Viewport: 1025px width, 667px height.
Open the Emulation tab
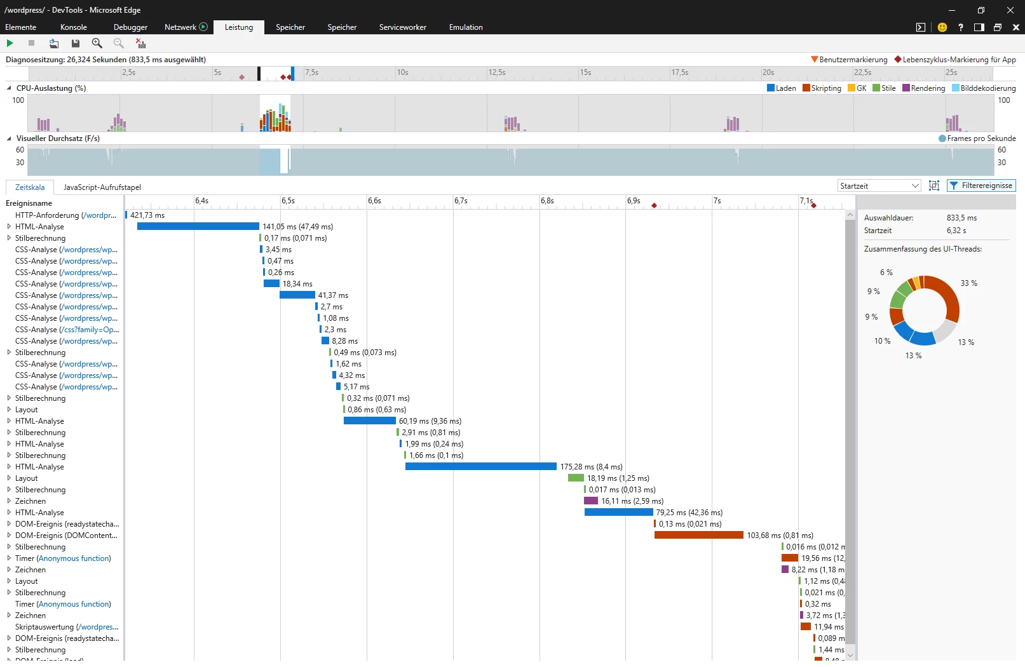click(466, 27)
